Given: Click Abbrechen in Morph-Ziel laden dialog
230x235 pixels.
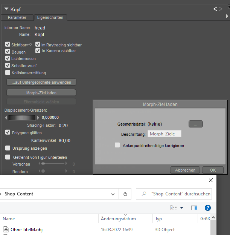Looking at the screenshot, I should pyautogui.click(x=185, y=170).
